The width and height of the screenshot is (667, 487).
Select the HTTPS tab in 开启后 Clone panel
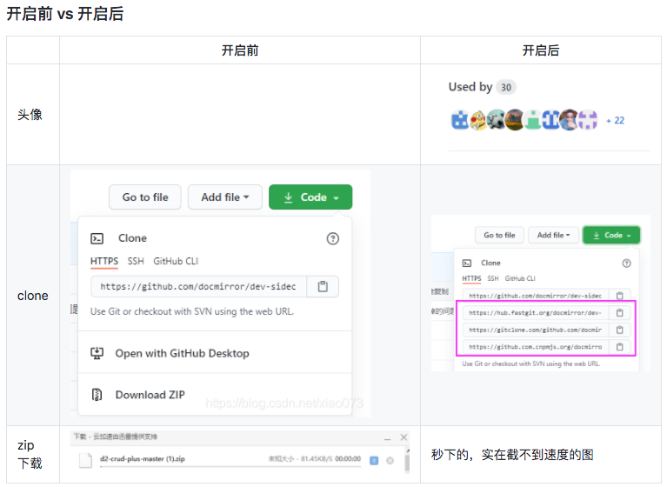471,278
